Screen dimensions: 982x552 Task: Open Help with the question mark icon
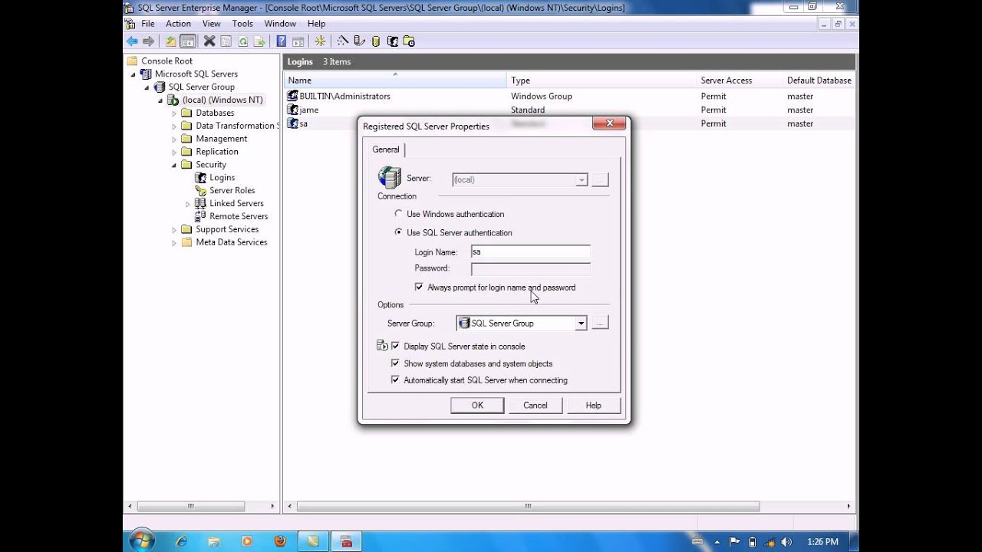(x=281, y=41)
